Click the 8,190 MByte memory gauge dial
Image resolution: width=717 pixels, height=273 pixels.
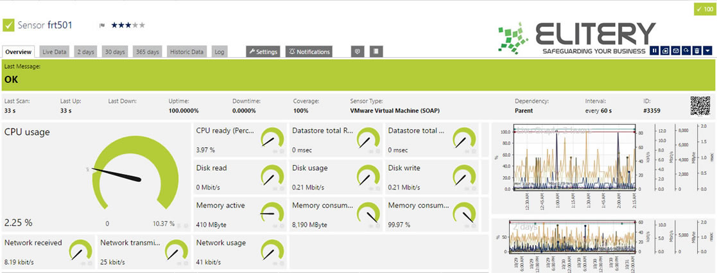[368, 213]
